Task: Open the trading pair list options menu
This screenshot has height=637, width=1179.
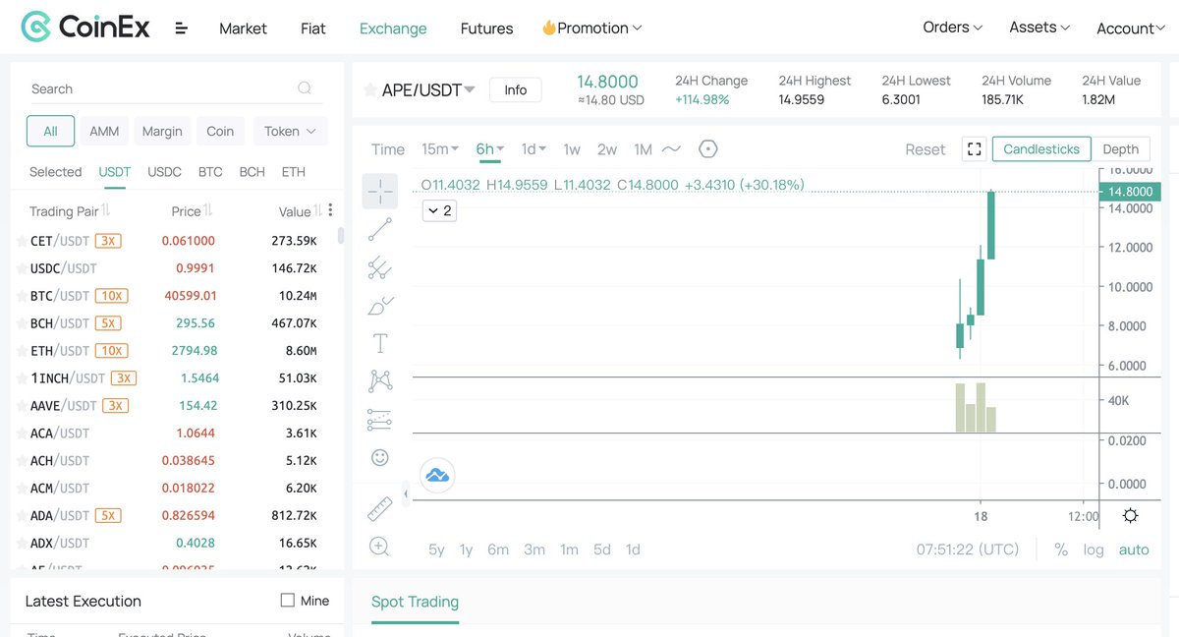Action: coord(330,210)
